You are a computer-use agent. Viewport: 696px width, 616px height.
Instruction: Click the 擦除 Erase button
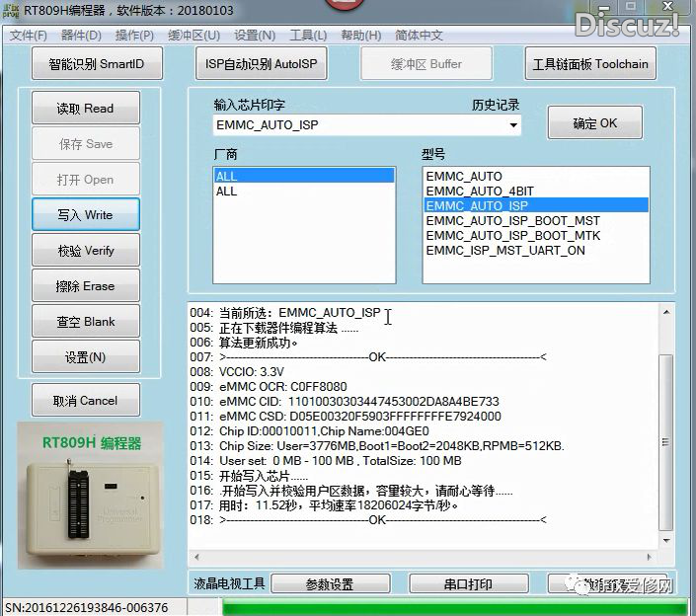point(86,286)
